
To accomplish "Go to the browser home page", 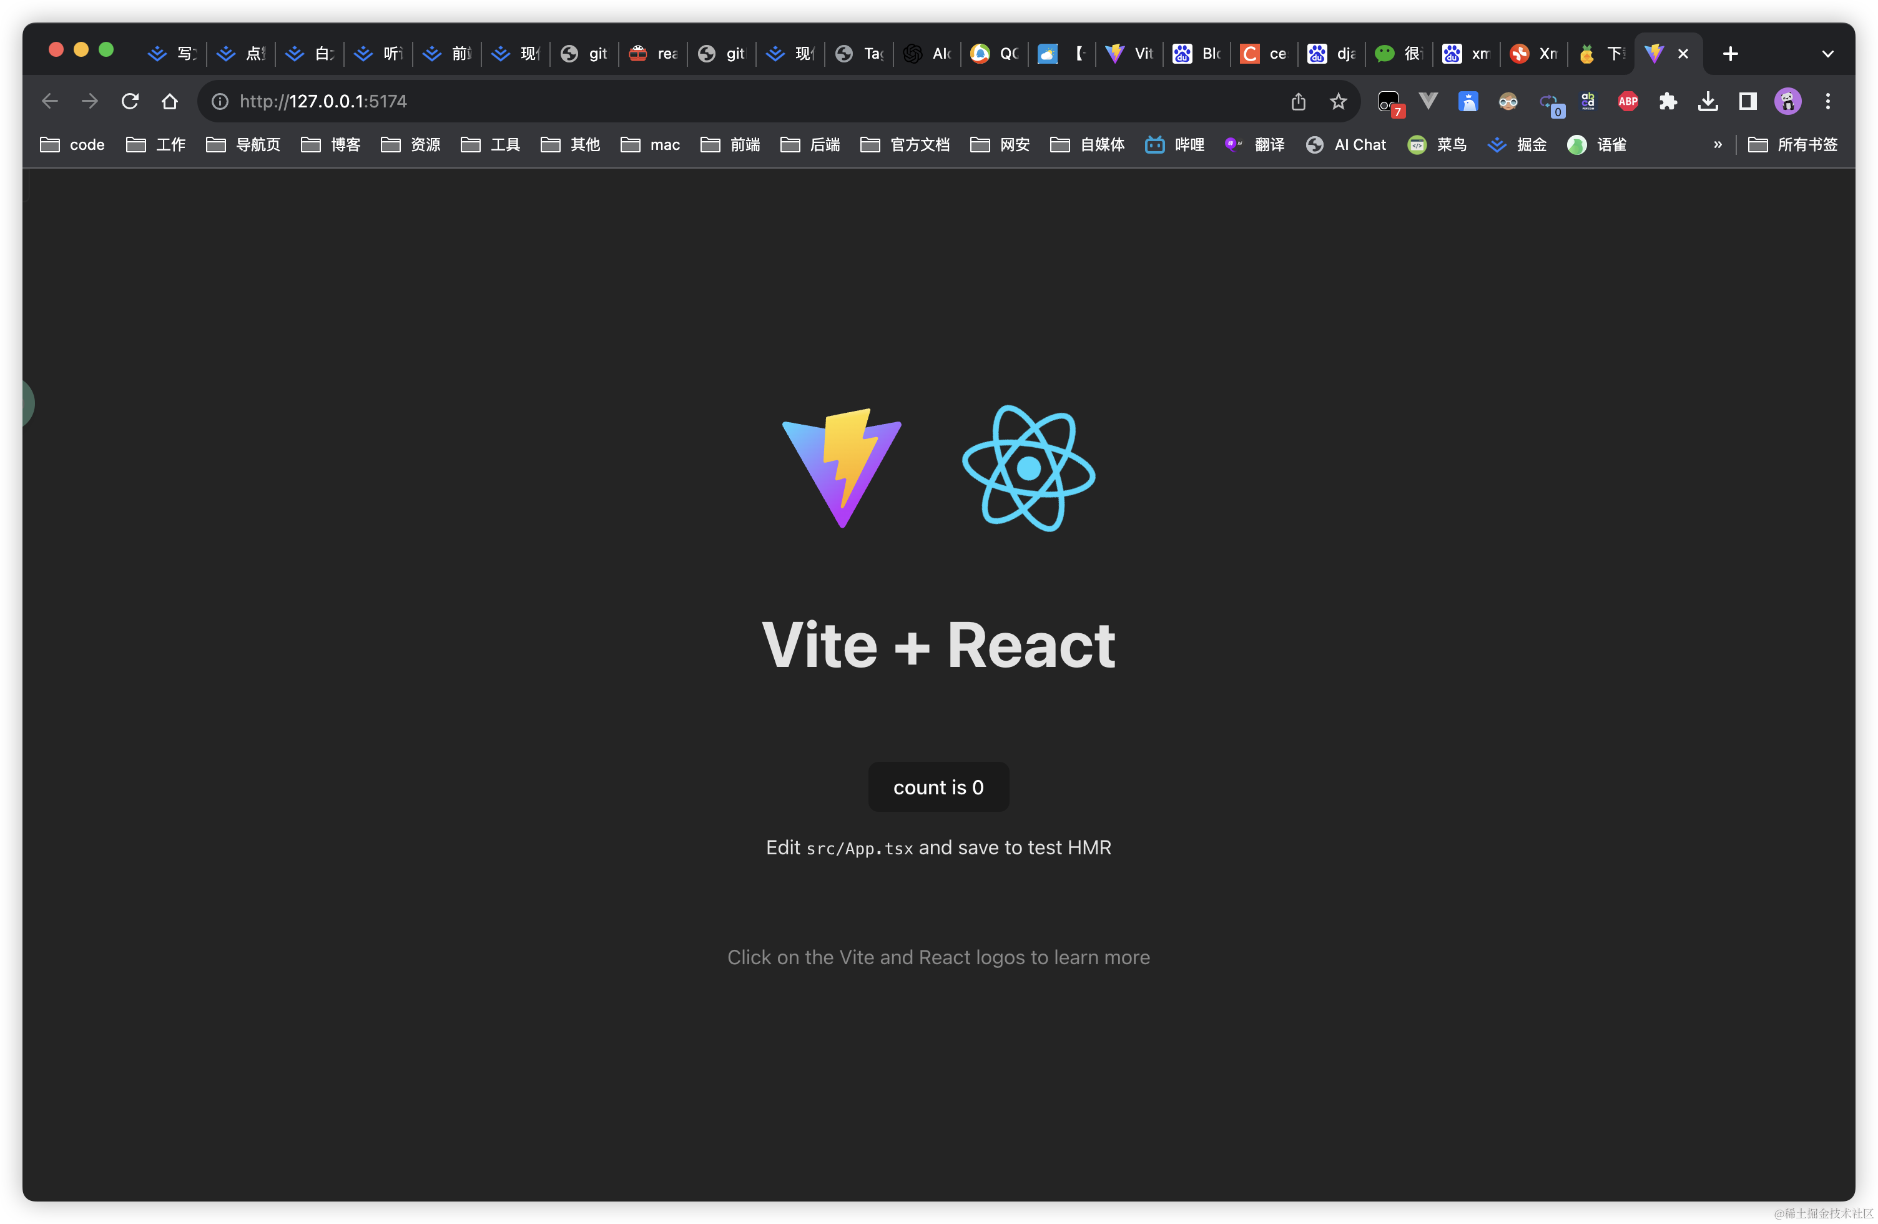I will click(170, 101).
